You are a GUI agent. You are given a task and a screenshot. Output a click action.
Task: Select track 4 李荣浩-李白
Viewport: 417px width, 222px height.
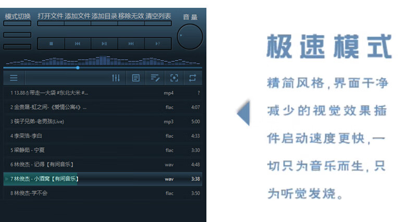[103, 136]
